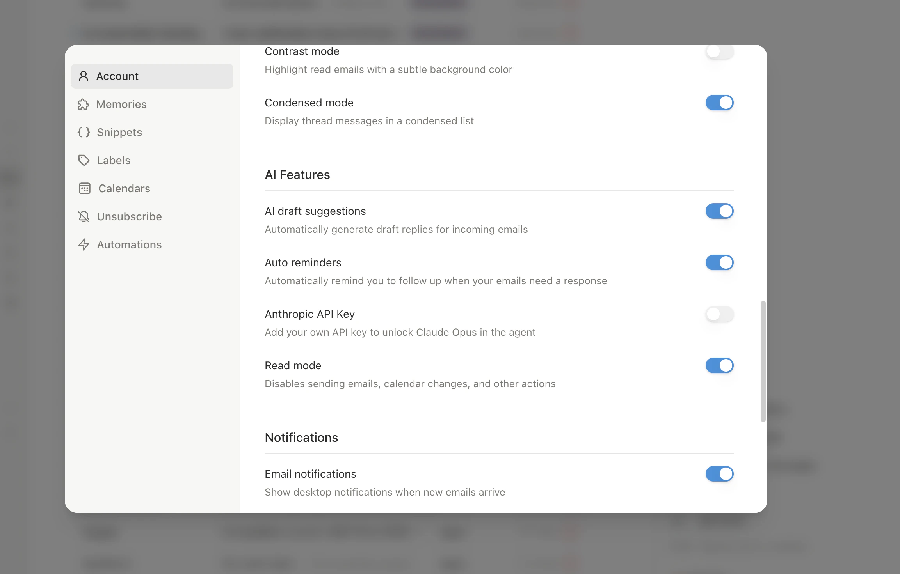Click the muted bell Unsubscribe icon

click(84, 216)
